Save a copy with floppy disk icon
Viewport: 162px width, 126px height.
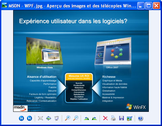tap(122, 118)
